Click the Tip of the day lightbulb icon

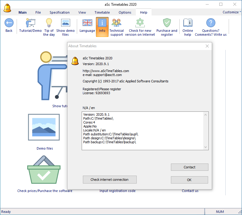(49, 23)
